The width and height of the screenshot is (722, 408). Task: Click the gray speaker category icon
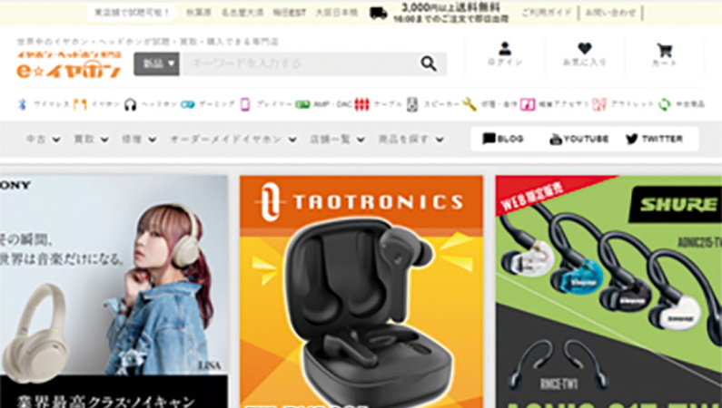pyautogui.click(x=412, y=105)
